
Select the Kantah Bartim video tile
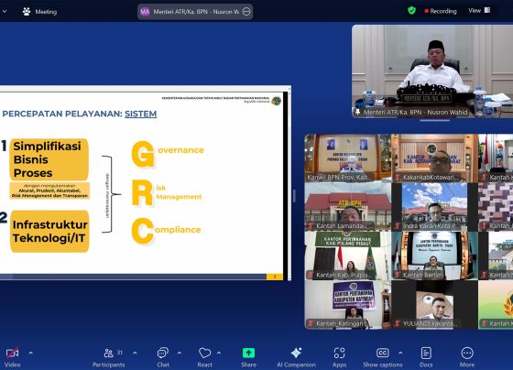tap(435, 256)
